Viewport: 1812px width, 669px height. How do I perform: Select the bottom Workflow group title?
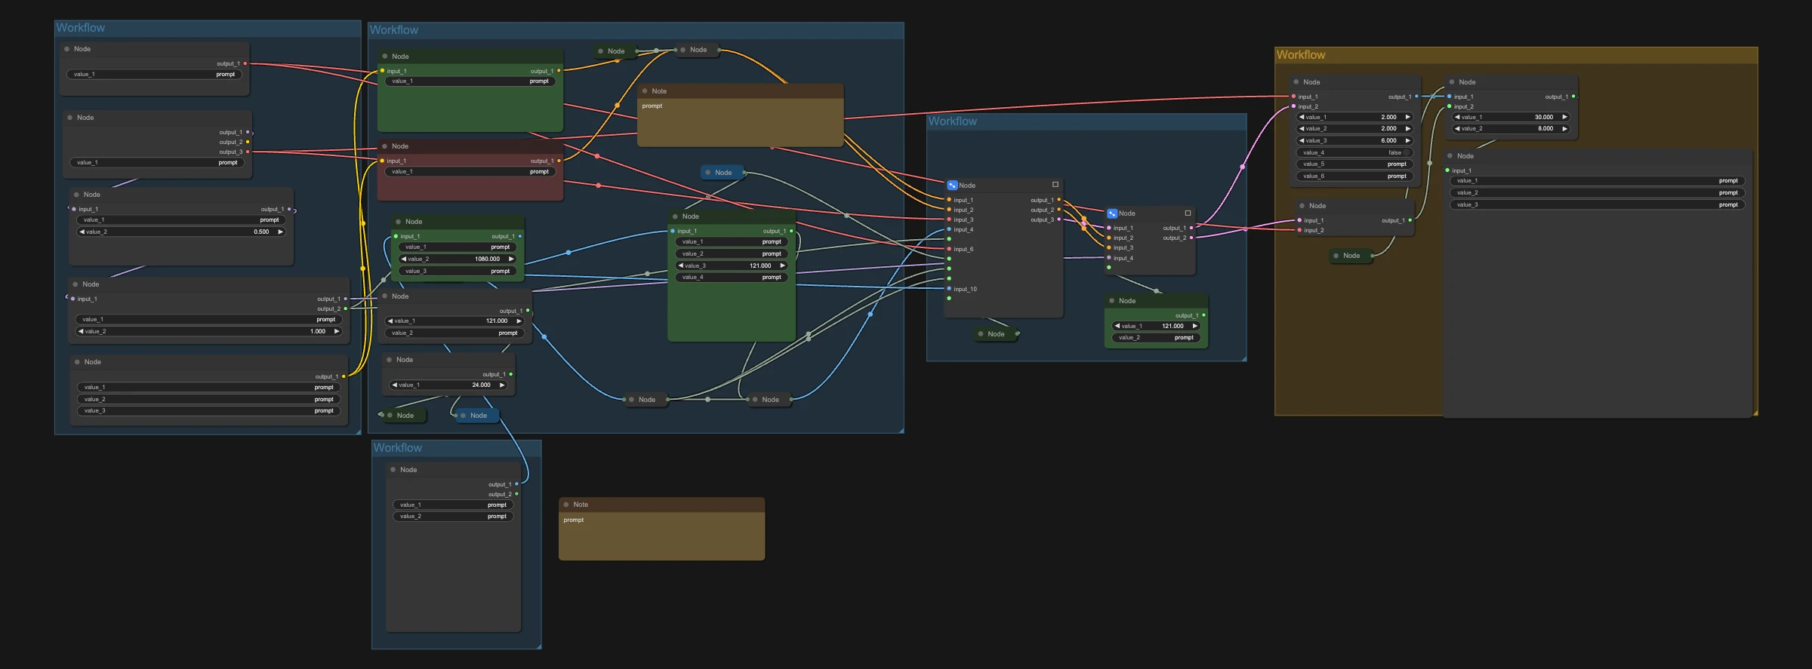tap(397, 448)
